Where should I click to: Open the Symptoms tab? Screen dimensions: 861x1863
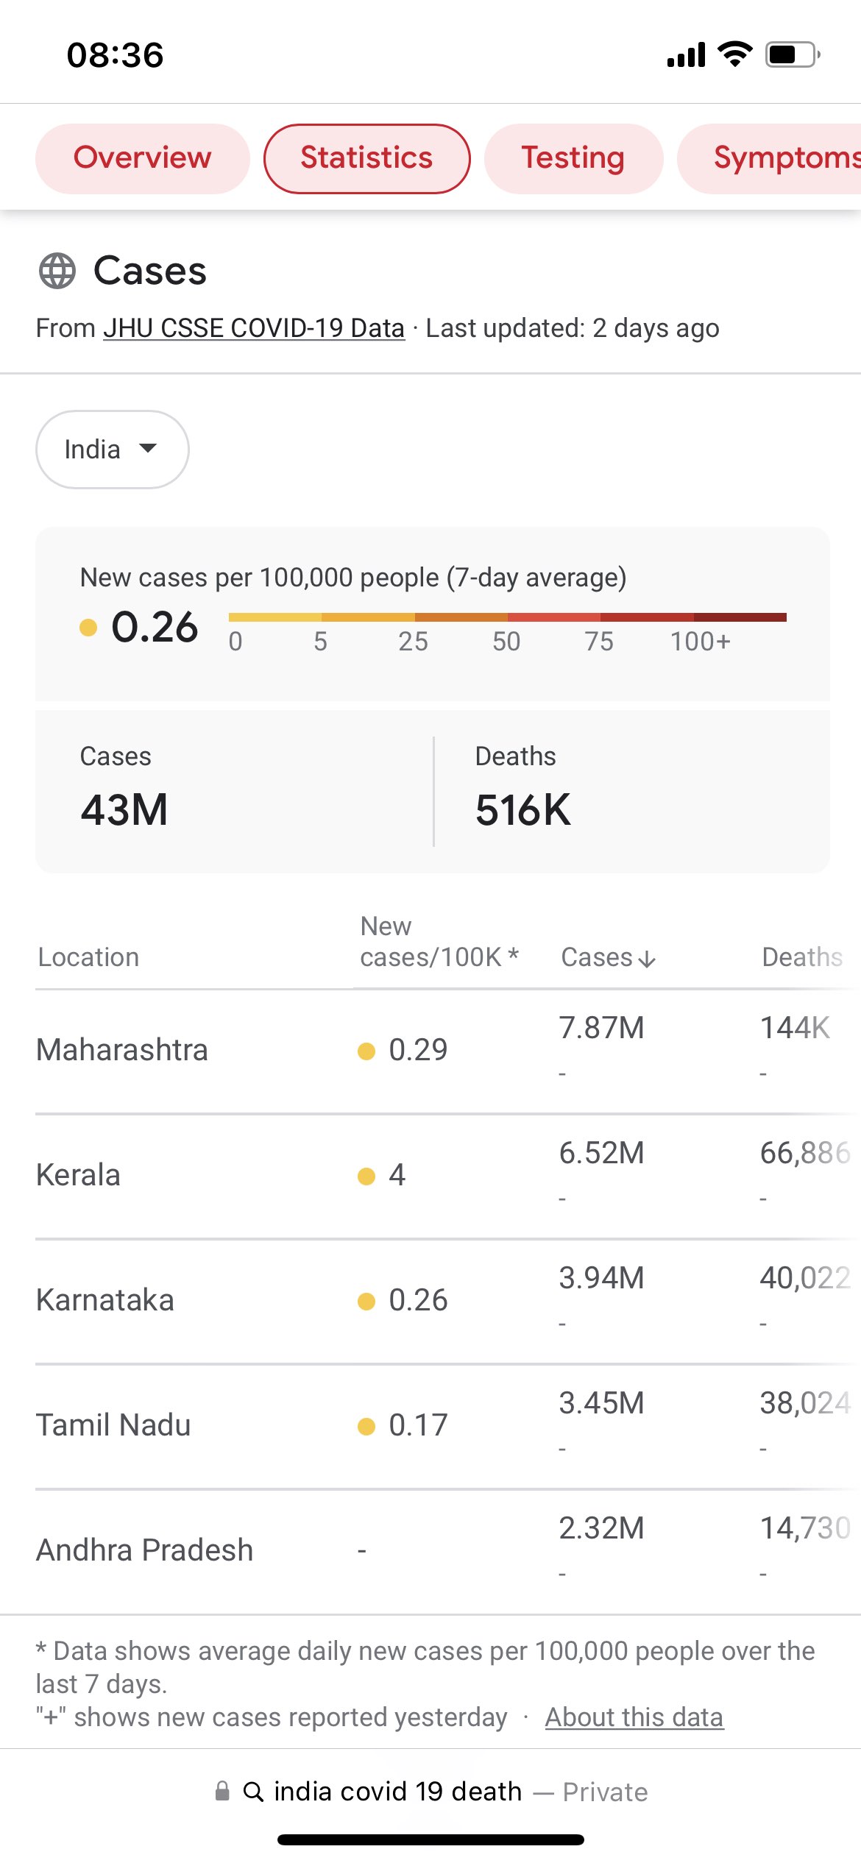tap(780, 158)
